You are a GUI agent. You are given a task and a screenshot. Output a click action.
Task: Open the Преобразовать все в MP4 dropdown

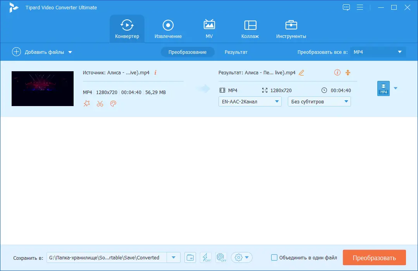pos(378,52)
